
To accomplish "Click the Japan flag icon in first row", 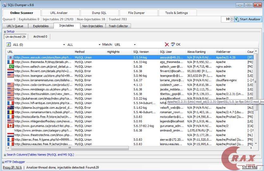I will click(x=10, y=58).
